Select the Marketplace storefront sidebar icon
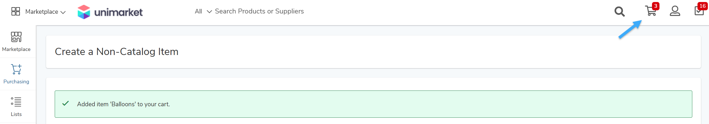 click(16, 37)
